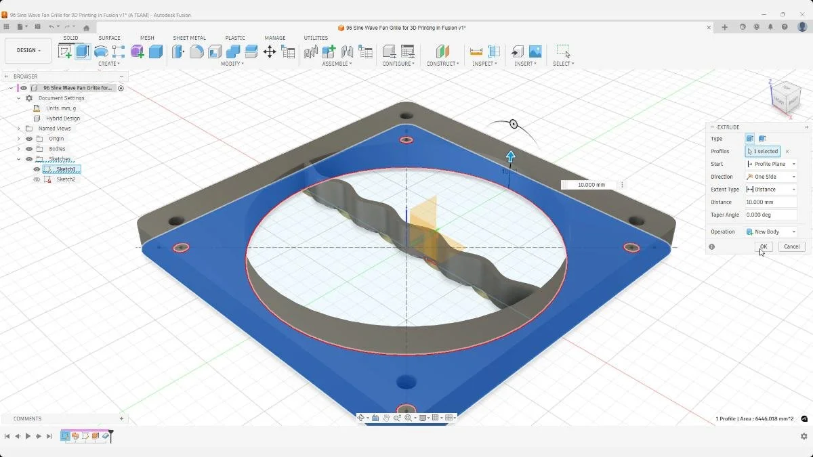Switch to the SURFACE tab

(x=109, y=38)
